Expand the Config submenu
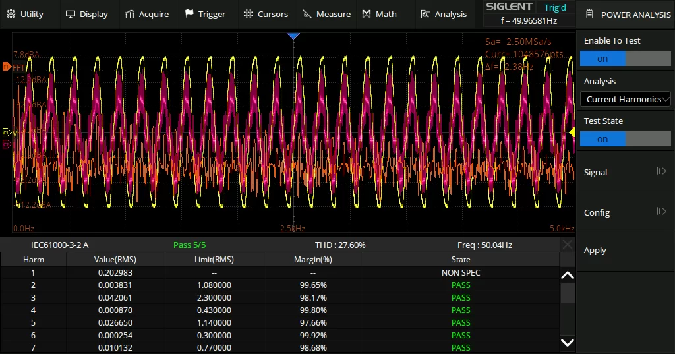This screenshot has width=675, height=354. pyautogui.click(x=625, y=212)
